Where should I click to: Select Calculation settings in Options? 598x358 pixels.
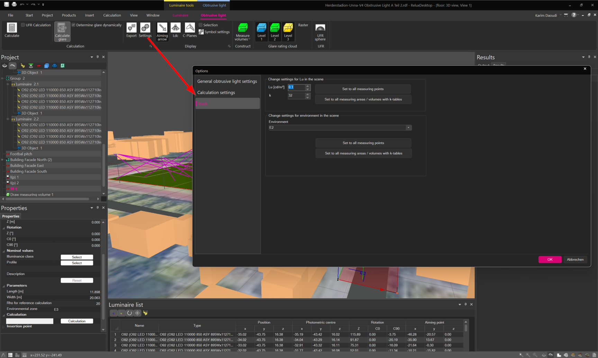click(216, 92)
